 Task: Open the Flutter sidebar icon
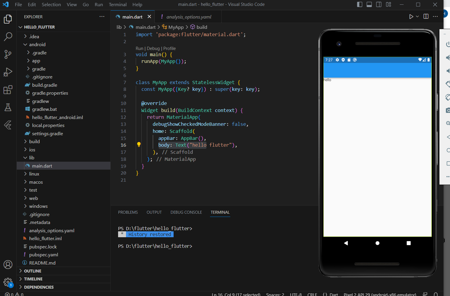(8, 125)
